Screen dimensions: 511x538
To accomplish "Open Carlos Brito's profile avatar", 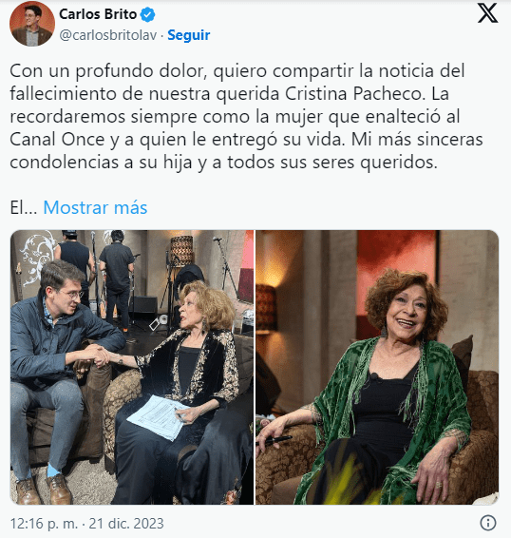I will tap(32, 25).
